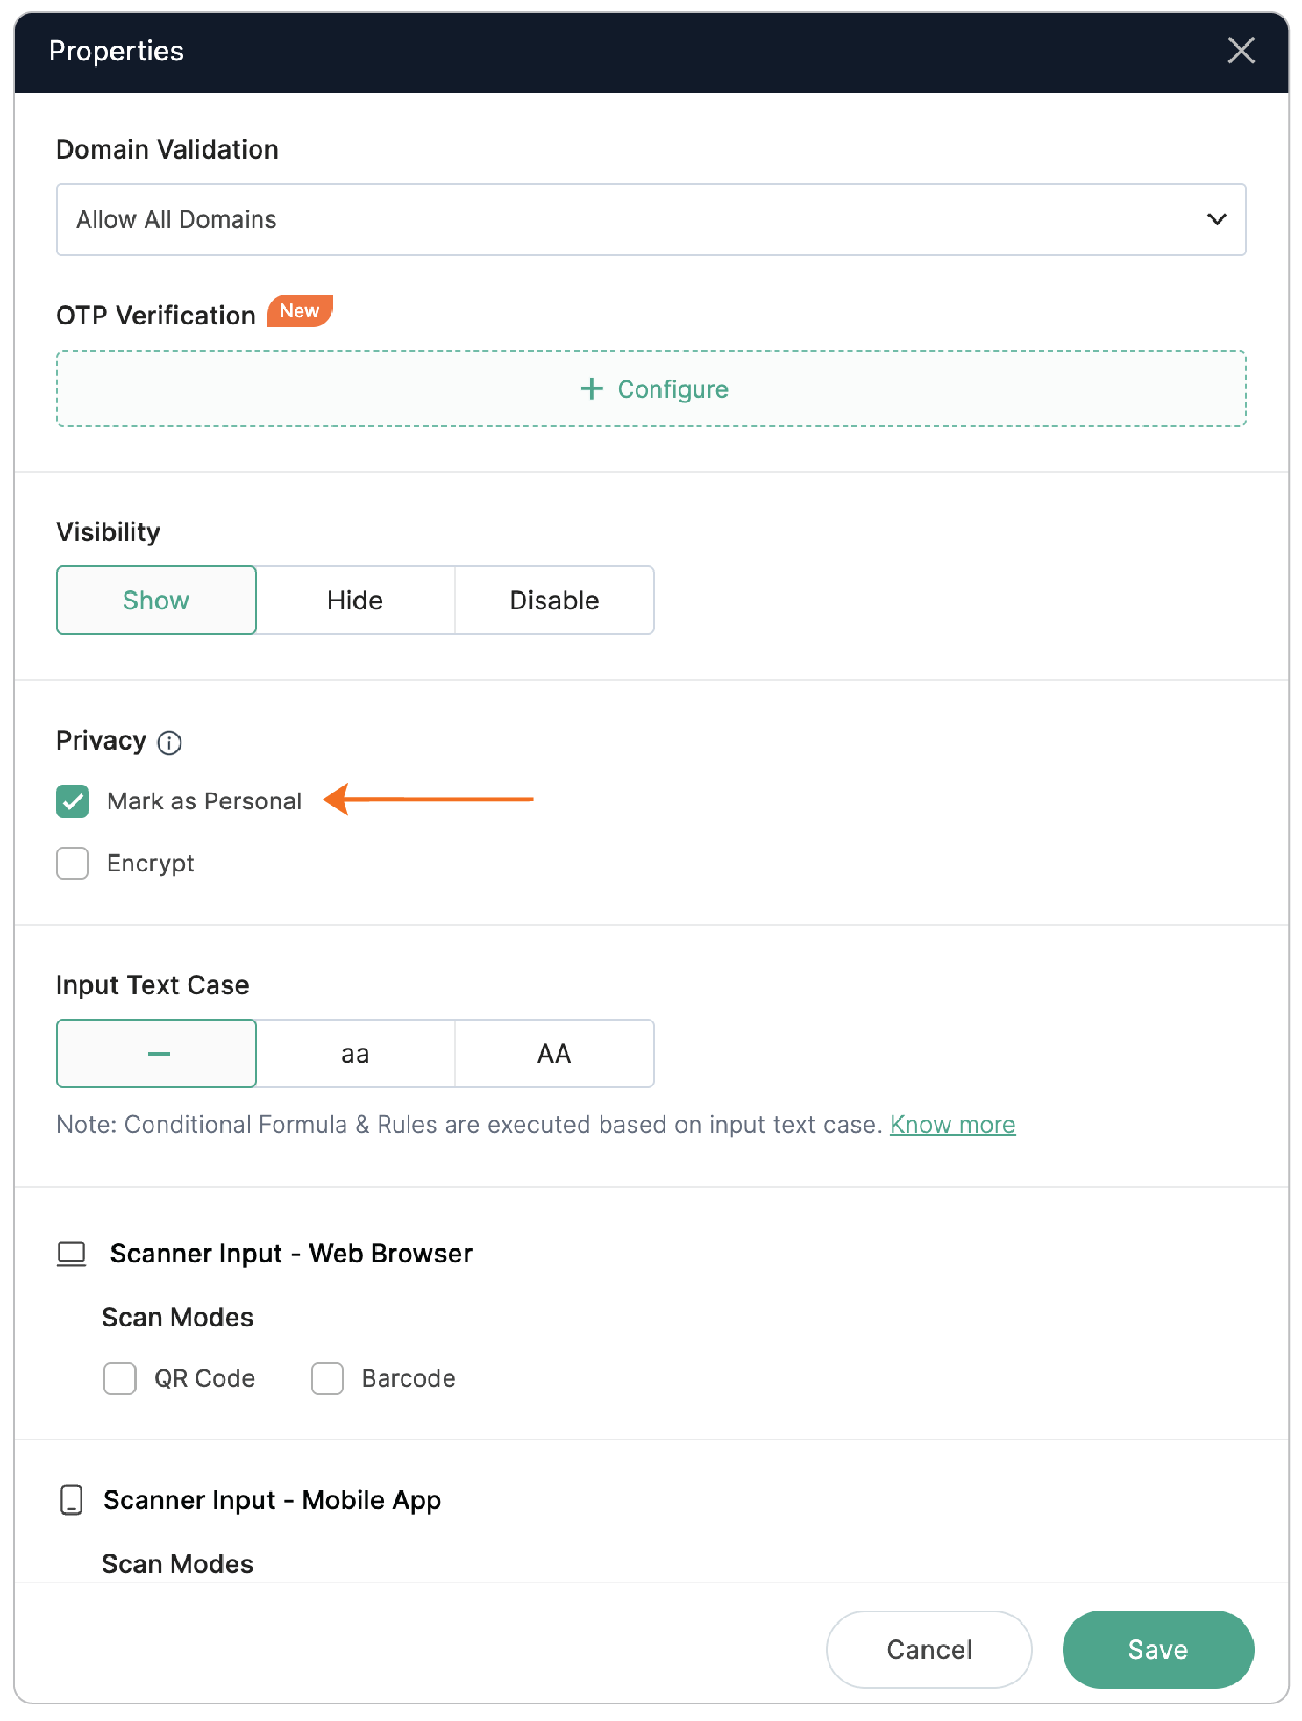Image resolution: width=1302 pixels, height=1721 pixels.
Task: Check the Barcode scan mode
Action: tap(328, 1378)
